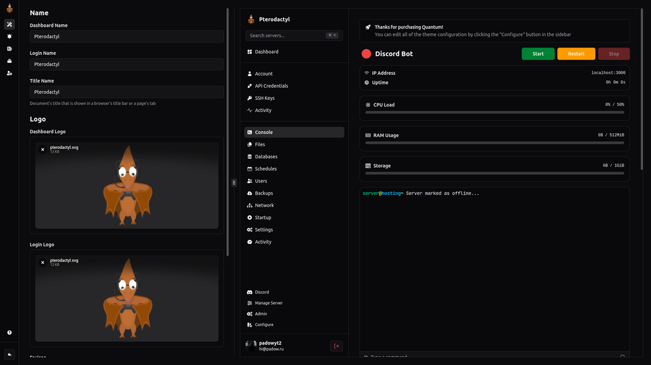Open the layout icon in left rail
651x365 pixels.
[9, 49]
